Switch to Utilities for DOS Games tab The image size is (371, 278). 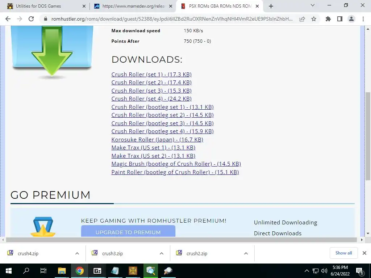(45, 6)
